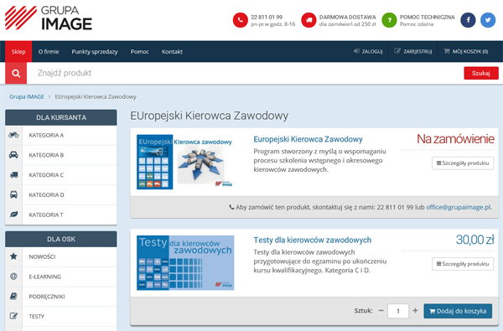Click the edit icon for Testy
The width and height of the screenshot is (503, 331).
[x=13, y=316]
